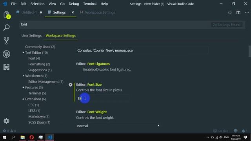Select Formatting (2) in settings tree
Viewport: 251px width, 141px height.
[x=39, y=64]
